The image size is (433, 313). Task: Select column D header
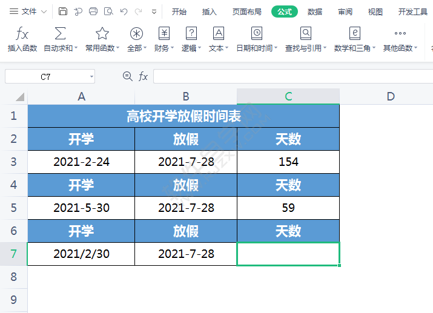pyautogui.click(x=391, y=97)
